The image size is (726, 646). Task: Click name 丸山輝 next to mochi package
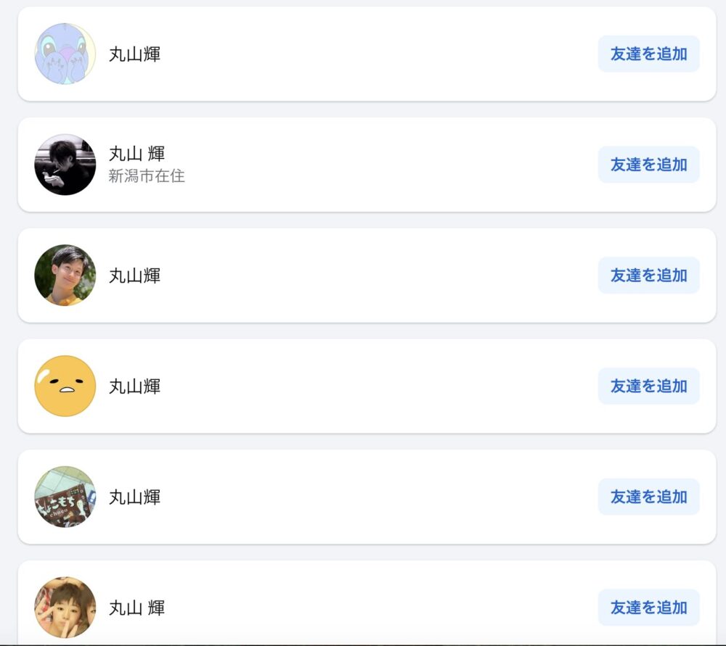pyautogui.click(x=135, y=497)
